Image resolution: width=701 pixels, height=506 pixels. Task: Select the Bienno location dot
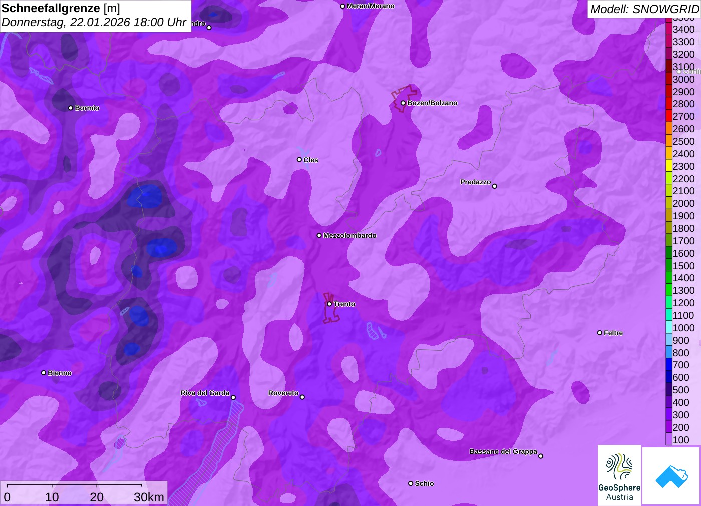44,373
